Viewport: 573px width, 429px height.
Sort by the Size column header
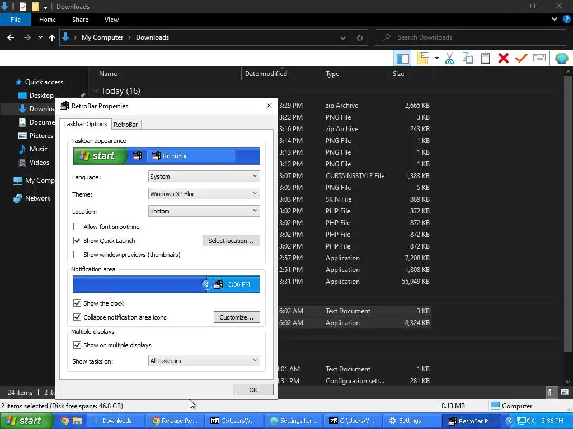click(398, 73)
